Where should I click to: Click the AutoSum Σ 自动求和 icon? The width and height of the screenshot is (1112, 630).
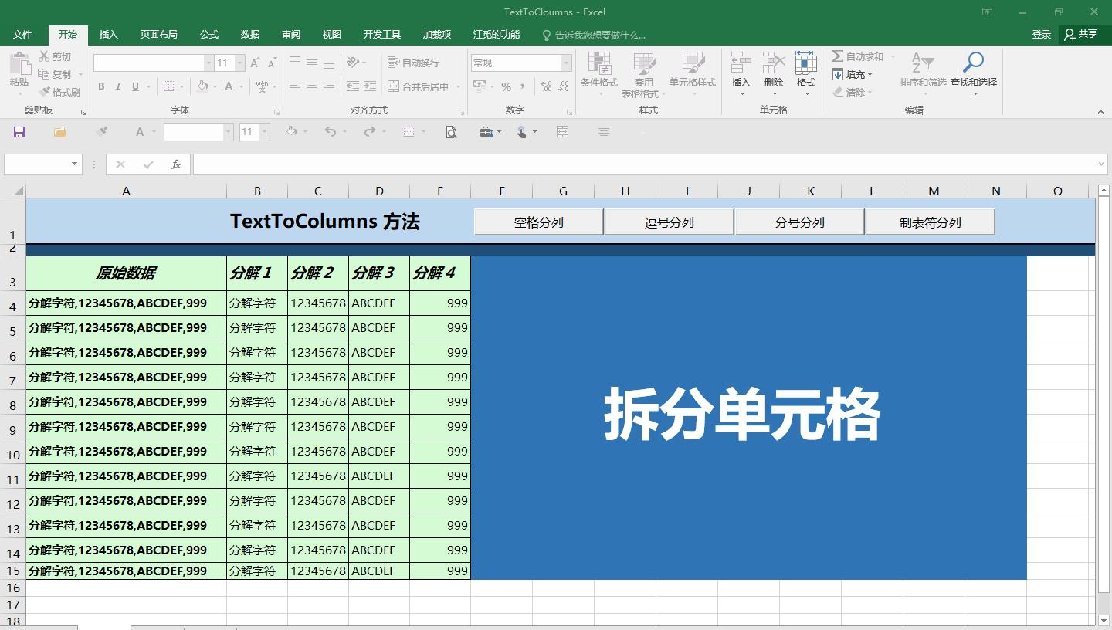(839, 56)
